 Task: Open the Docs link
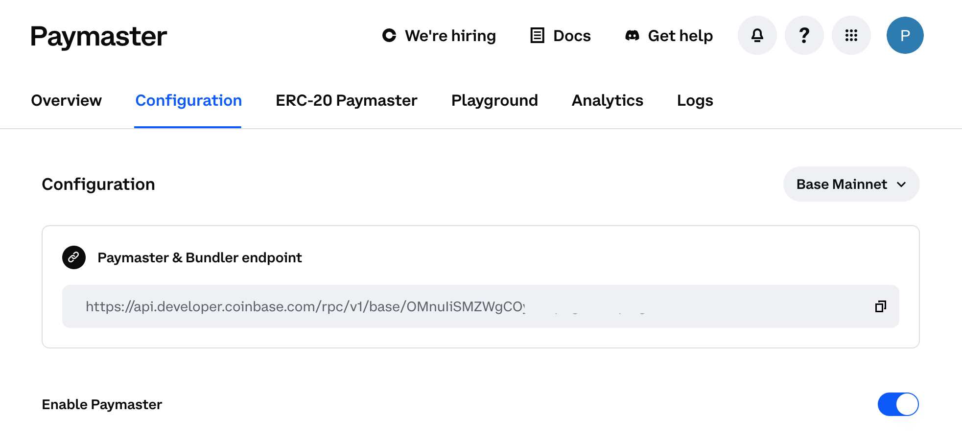coord(561,35)
